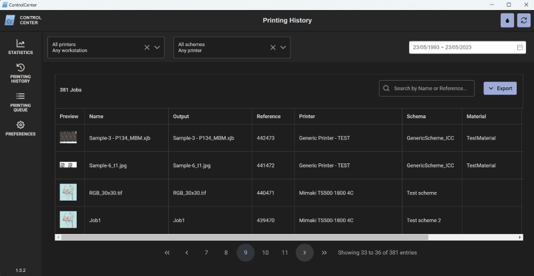Jump to the first page of results

pyautogui.click(x=167, y=253)
